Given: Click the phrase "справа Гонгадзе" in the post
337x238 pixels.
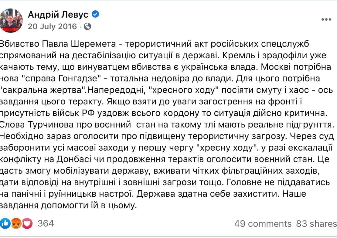Looking at the screenshot, I should click(x=62, y=79).
